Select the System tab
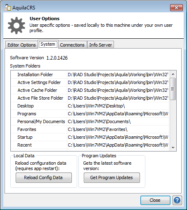Screen dimensions: 187x210 [x=48, y=44]
